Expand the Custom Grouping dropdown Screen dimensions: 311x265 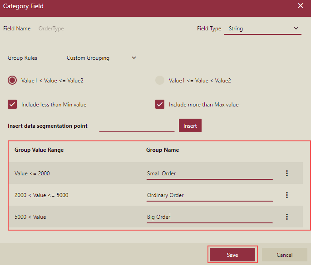point(101,58)
